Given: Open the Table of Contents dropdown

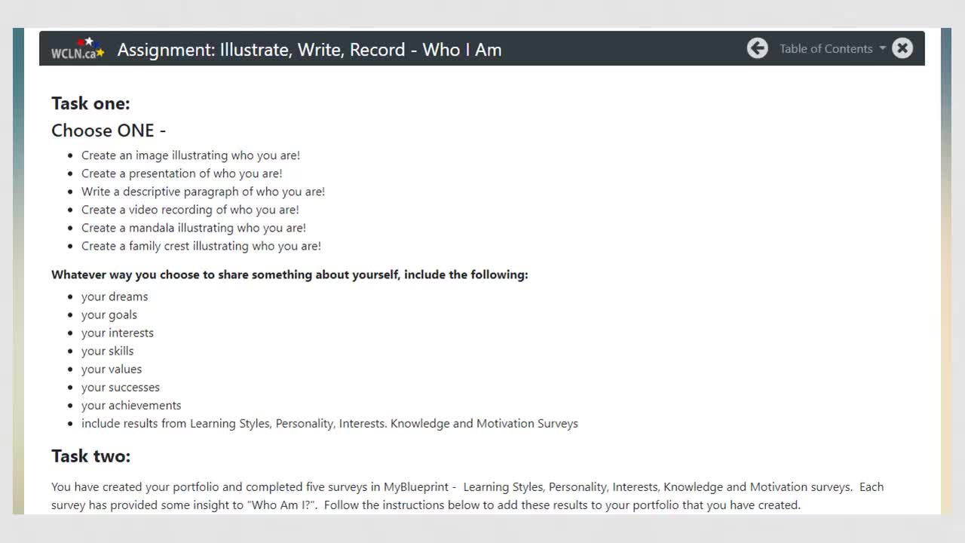Looking at the screenshot, I should pos(832,48).
